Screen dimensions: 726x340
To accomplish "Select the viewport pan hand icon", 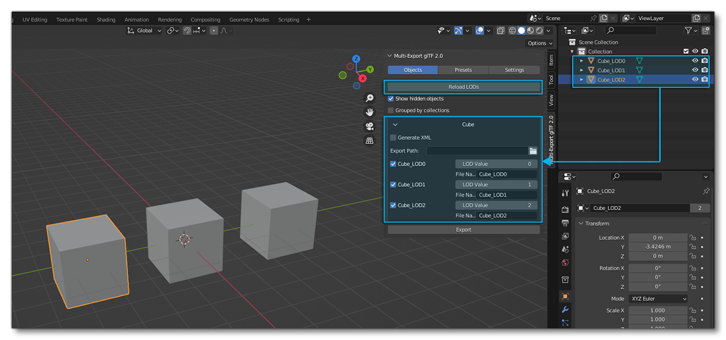I will pyautogui.click(x=370, y=112).
